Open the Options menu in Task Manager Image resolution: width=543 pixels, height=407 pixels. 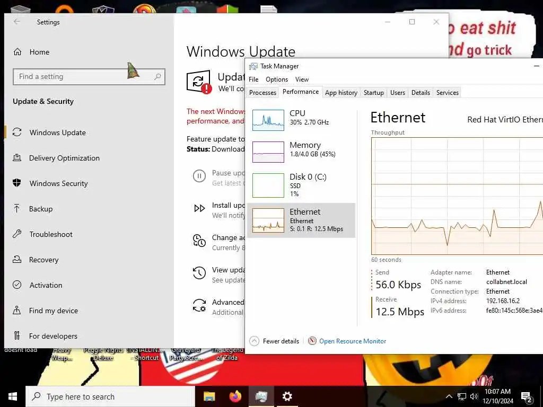coord(277,79)
